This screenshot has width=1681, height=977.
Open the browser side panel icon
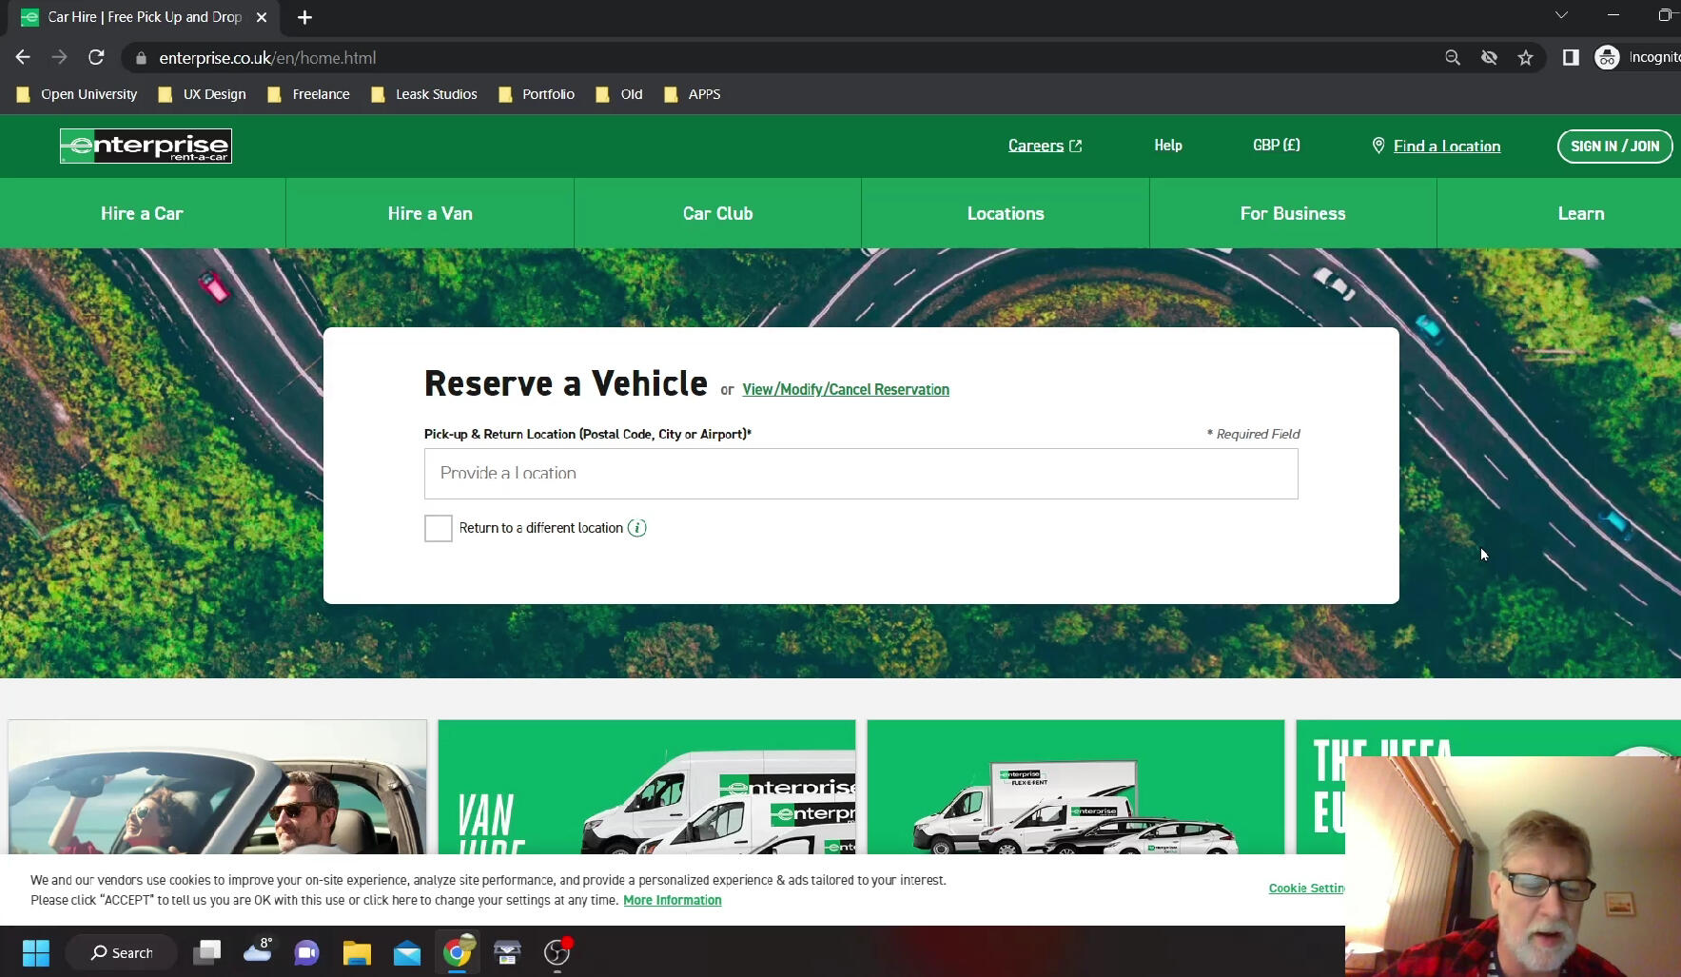click(1571, 58)
